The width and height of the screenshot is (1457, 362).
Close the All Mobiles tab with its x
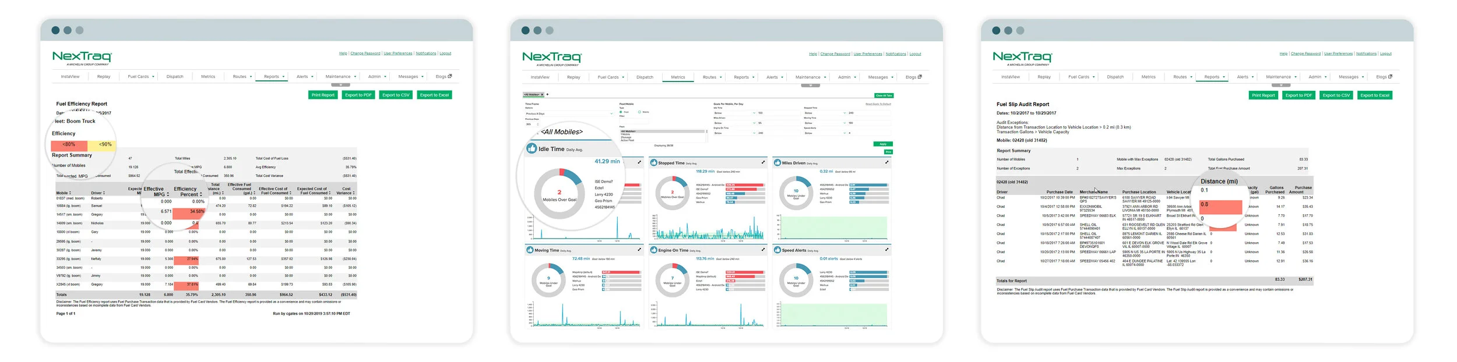tap(542, 94)
